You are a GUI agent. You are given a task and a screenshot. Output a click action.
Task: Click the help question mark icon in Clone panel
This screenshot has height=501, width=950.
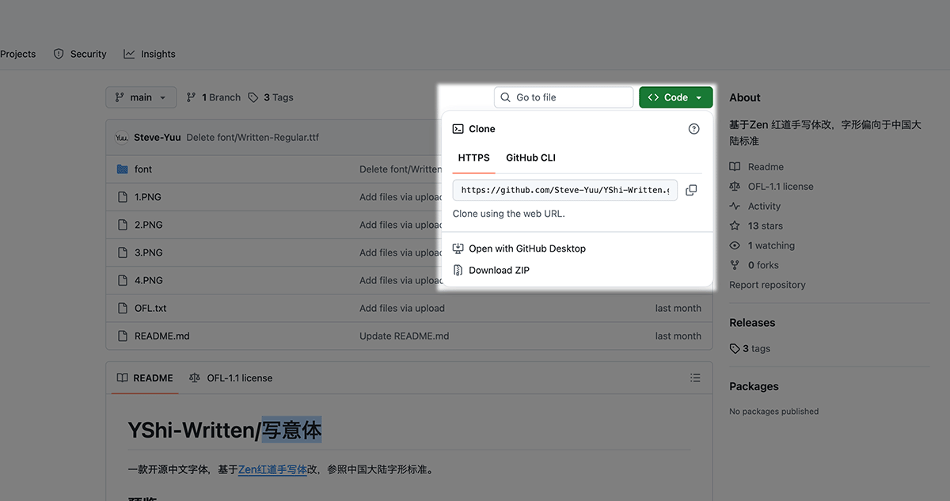694,129
